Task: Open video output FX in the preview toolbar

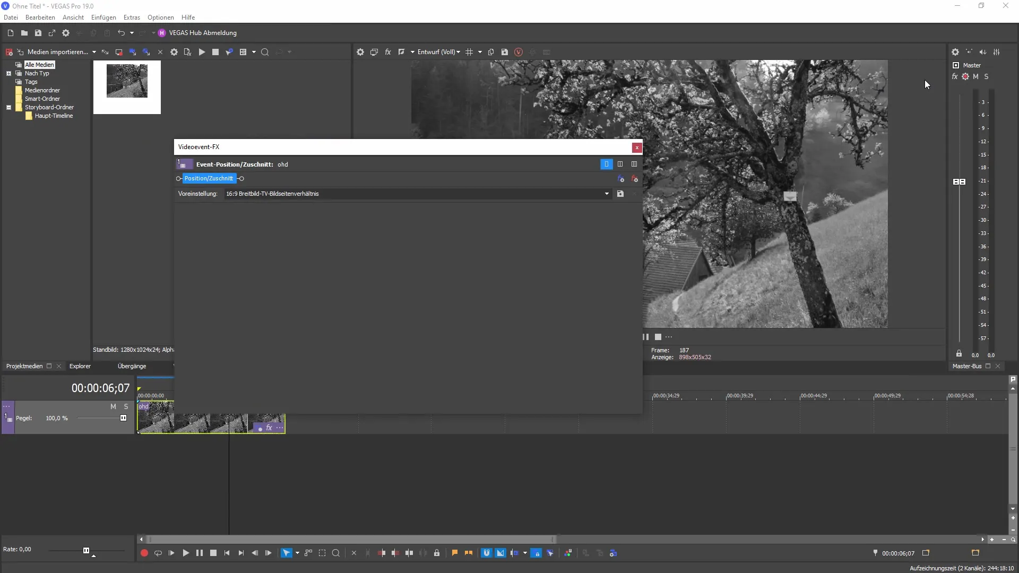Action: click(x=388, y=52)
